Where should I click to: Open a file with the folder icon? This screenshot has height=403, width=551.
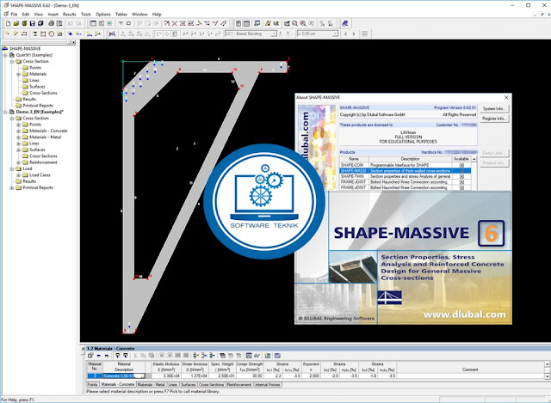[x=16, y=23]
